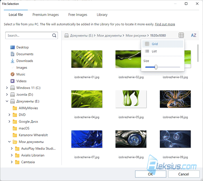Image resolution: width=203 pixels, height=181 pixels.
Task: Choose List view in the popup menu
Action: pos(163,51)
